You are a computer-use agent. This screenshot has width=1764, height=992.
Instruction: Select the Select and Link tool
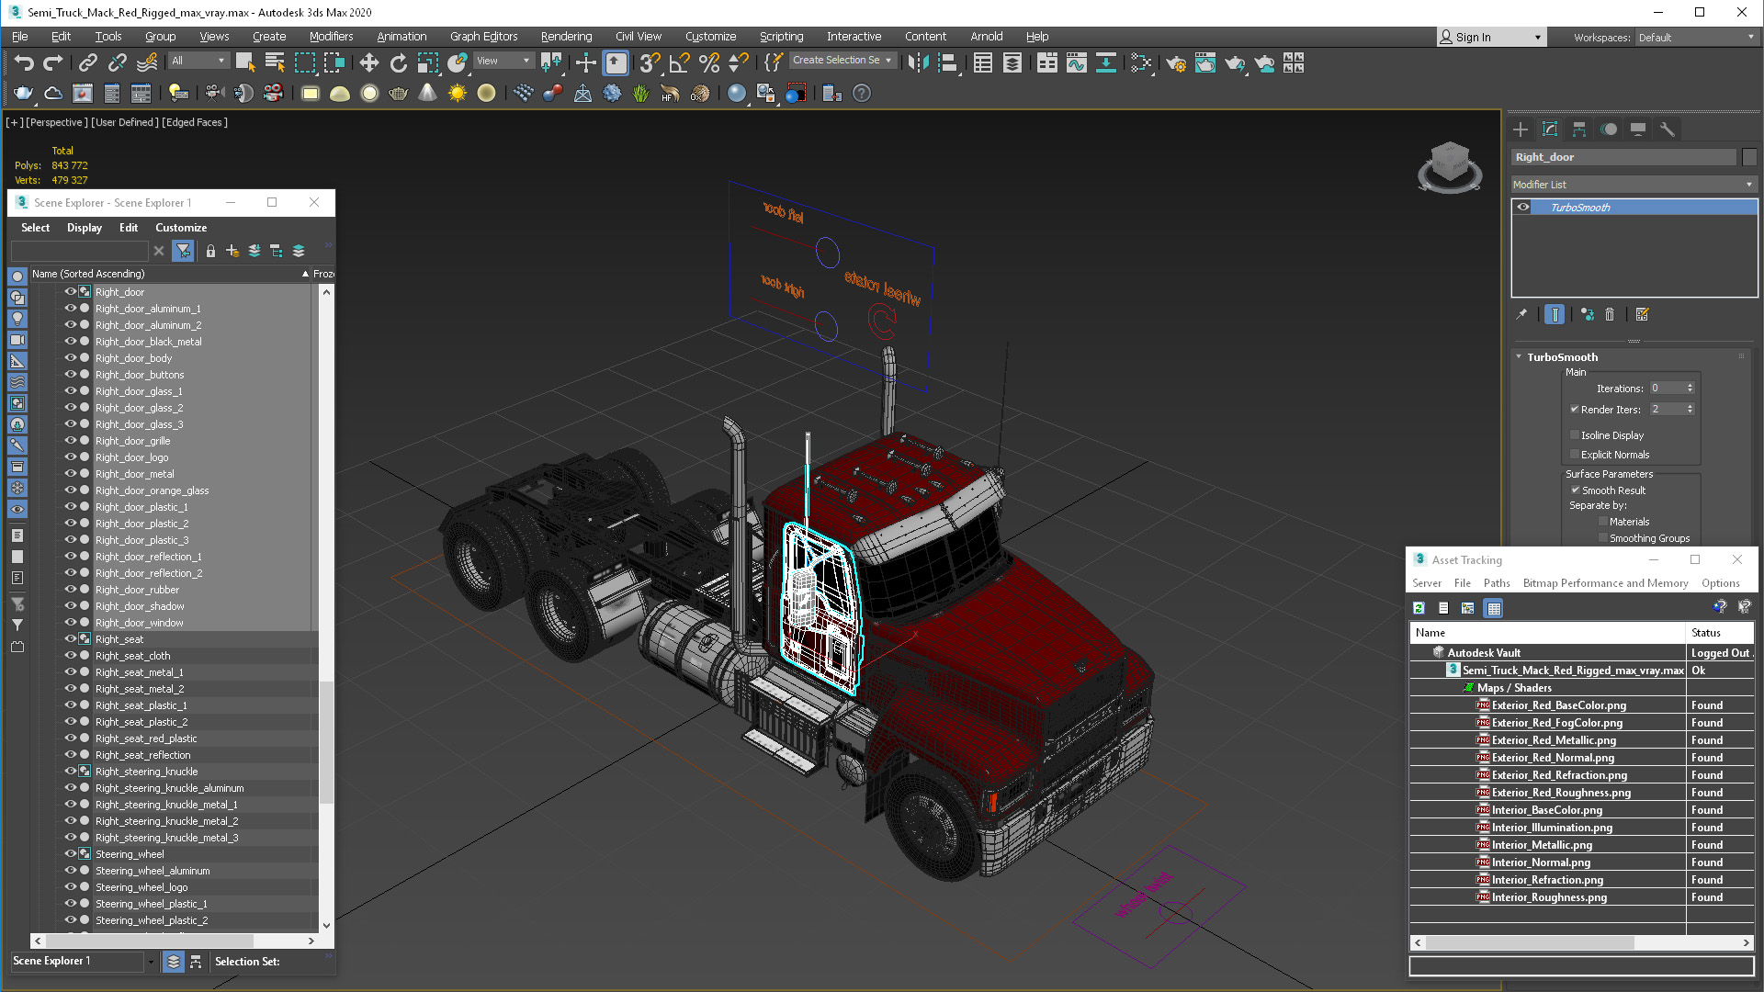(88, 62)
